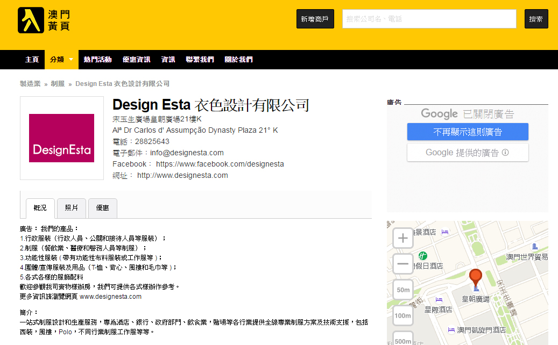Click the hotel bed icon near 星際酒店
This screenshot has height=345, width=558.
coord(439,299)
